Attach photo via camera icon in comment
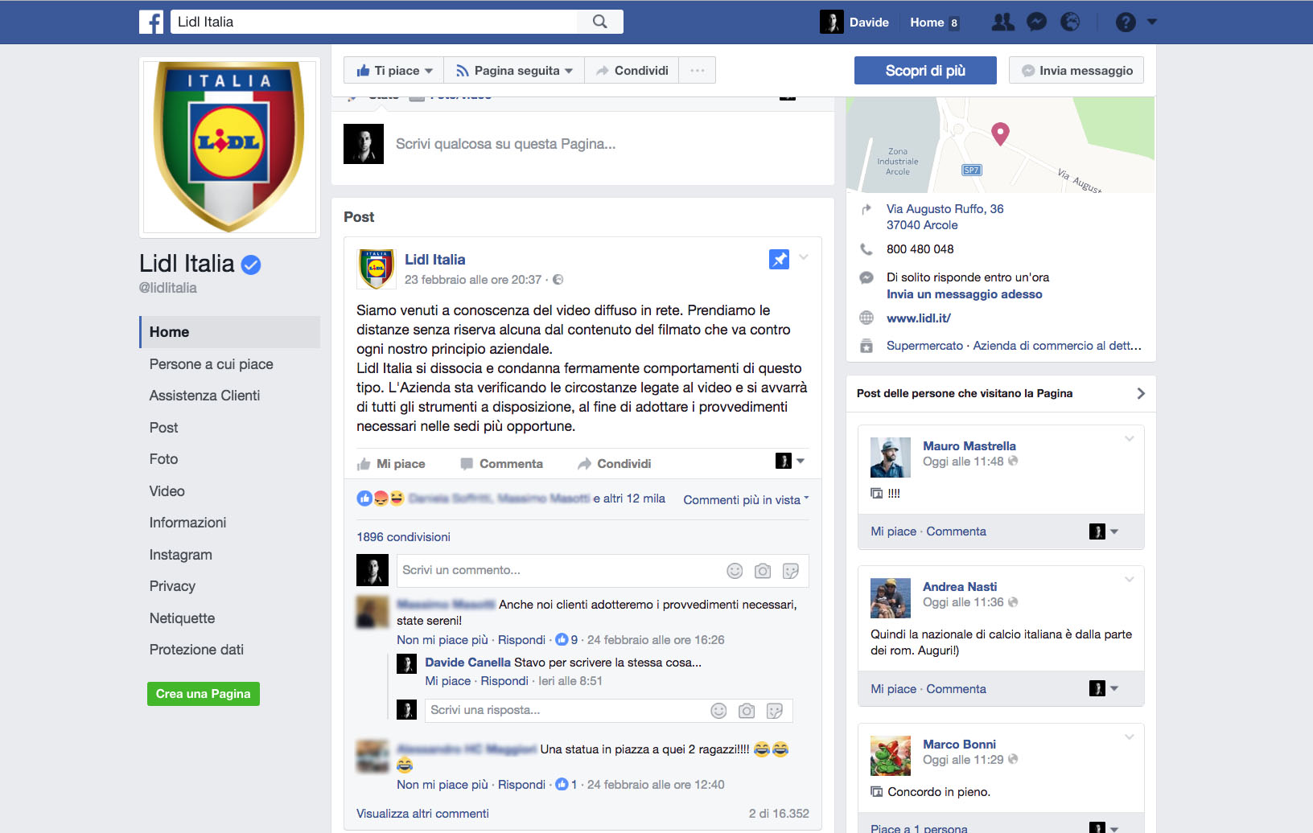The height and width of the screenshot is (833, 1313). pos(763,571)
